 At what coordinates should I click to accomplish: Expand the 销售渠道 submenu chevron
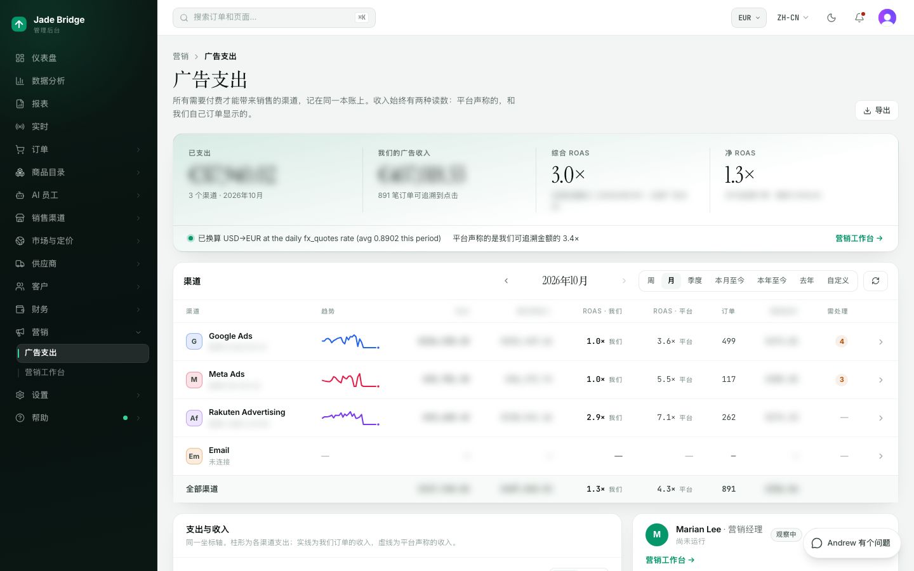click(x=138, y=218)
